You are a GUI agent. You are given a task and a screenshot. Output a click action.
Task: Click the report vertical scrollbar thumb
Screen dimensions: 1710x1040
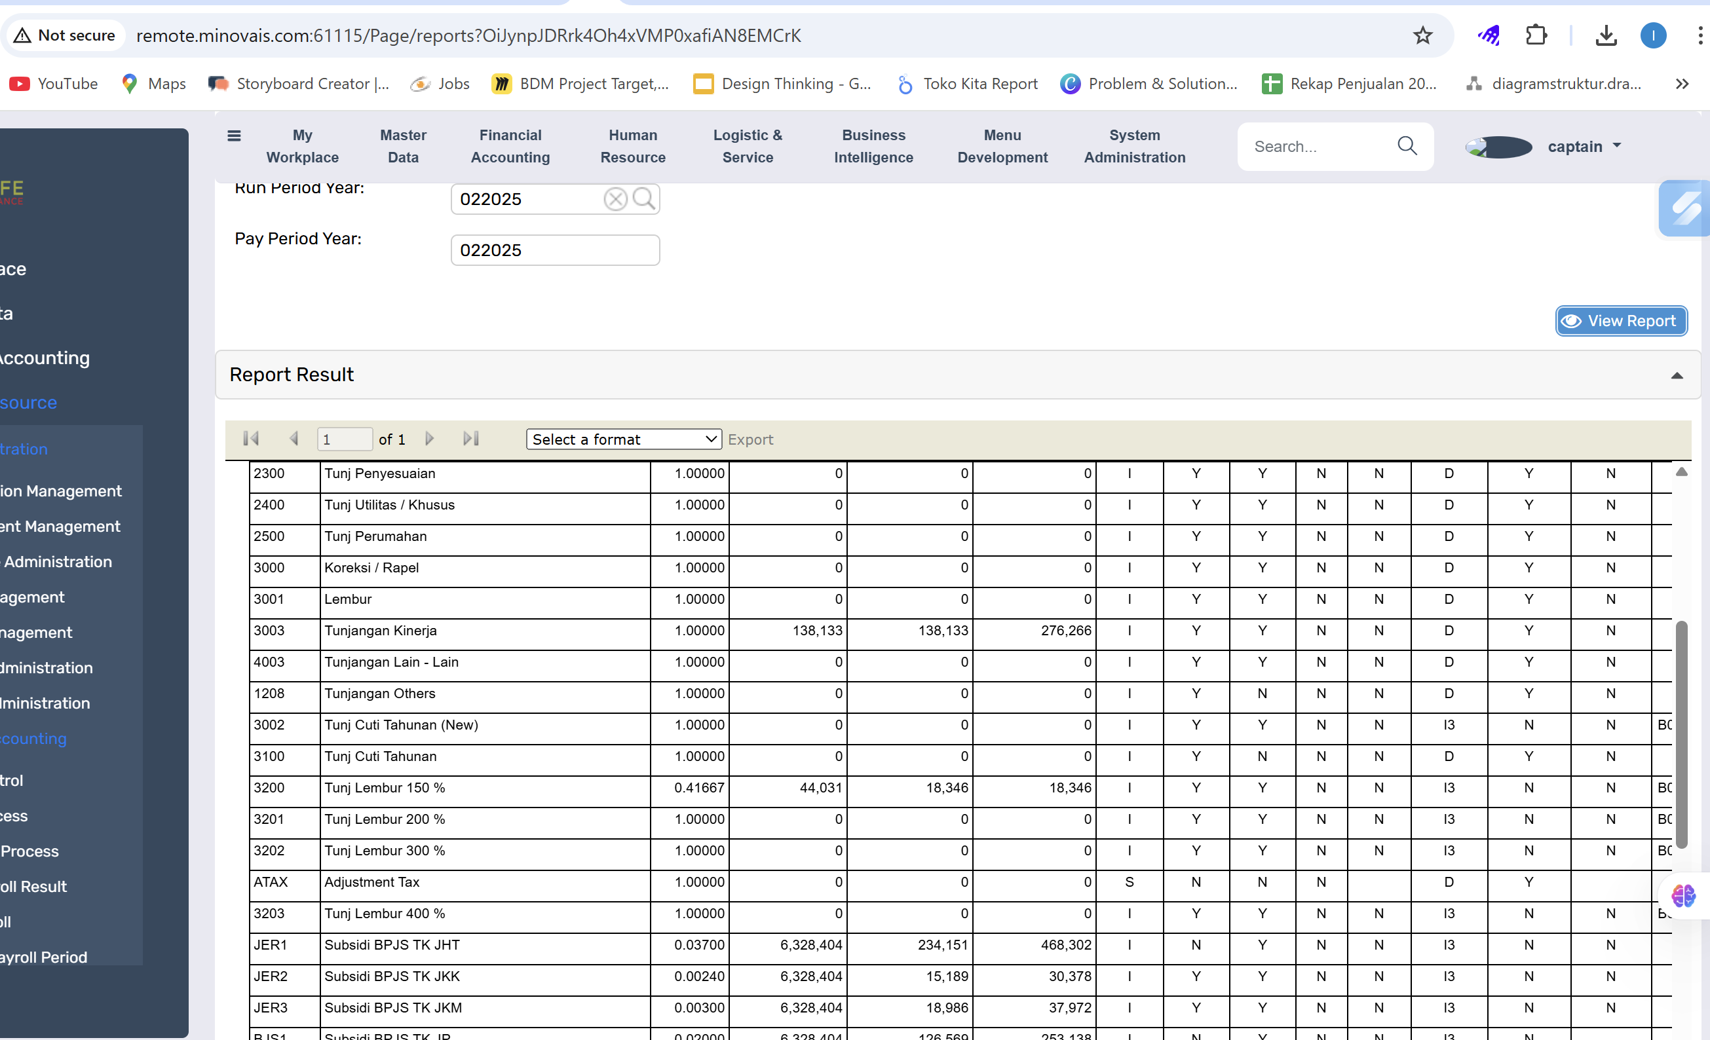pyautogui.click(x=1681, y=734)
